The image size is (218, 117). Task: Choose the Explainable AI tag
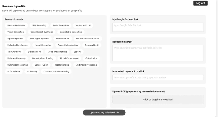(x=34, y=52)
